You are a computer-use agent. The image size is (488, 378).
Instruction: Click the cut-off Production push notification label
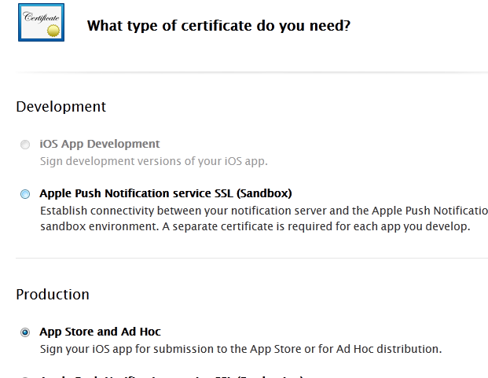pyautogui.click(x=171, y=376)
